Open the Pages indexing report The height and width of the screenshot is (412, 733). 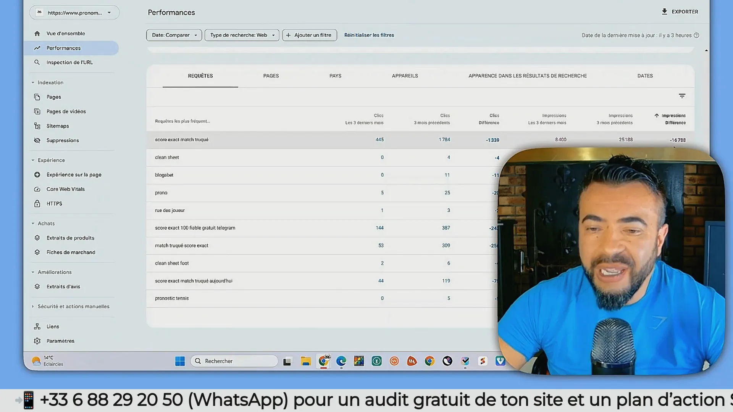click(53, 97)
